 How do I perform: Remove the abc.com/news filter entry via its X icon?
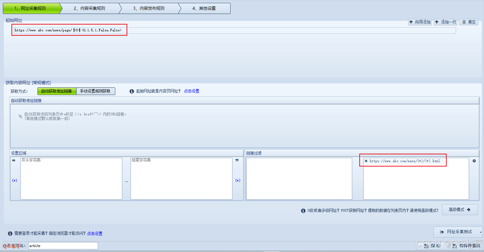tap(366, 161)
